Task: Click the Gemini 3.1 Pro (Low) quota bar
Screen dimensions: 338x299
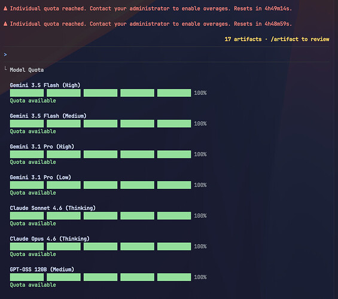Action: (101, 185)
